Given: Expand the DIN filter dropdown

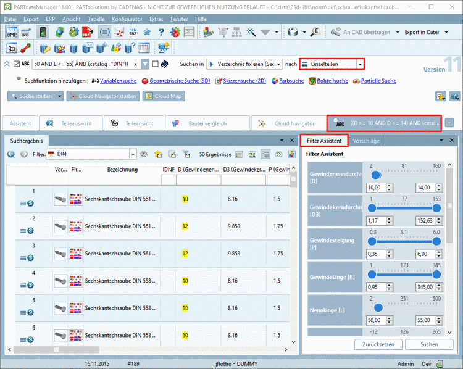Looking at the screenshot, I should pyautogui.click(x=133, y=154).
